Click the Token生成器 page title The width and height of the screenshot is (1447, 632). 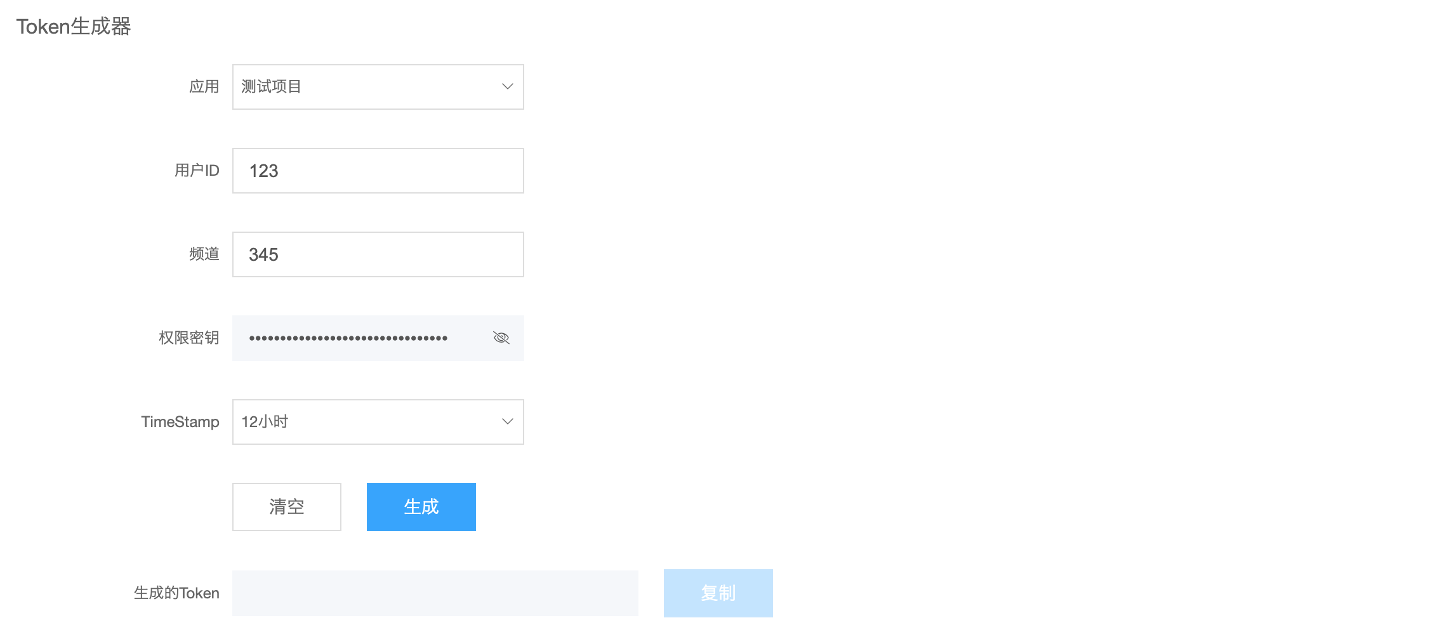click(74, 27)
